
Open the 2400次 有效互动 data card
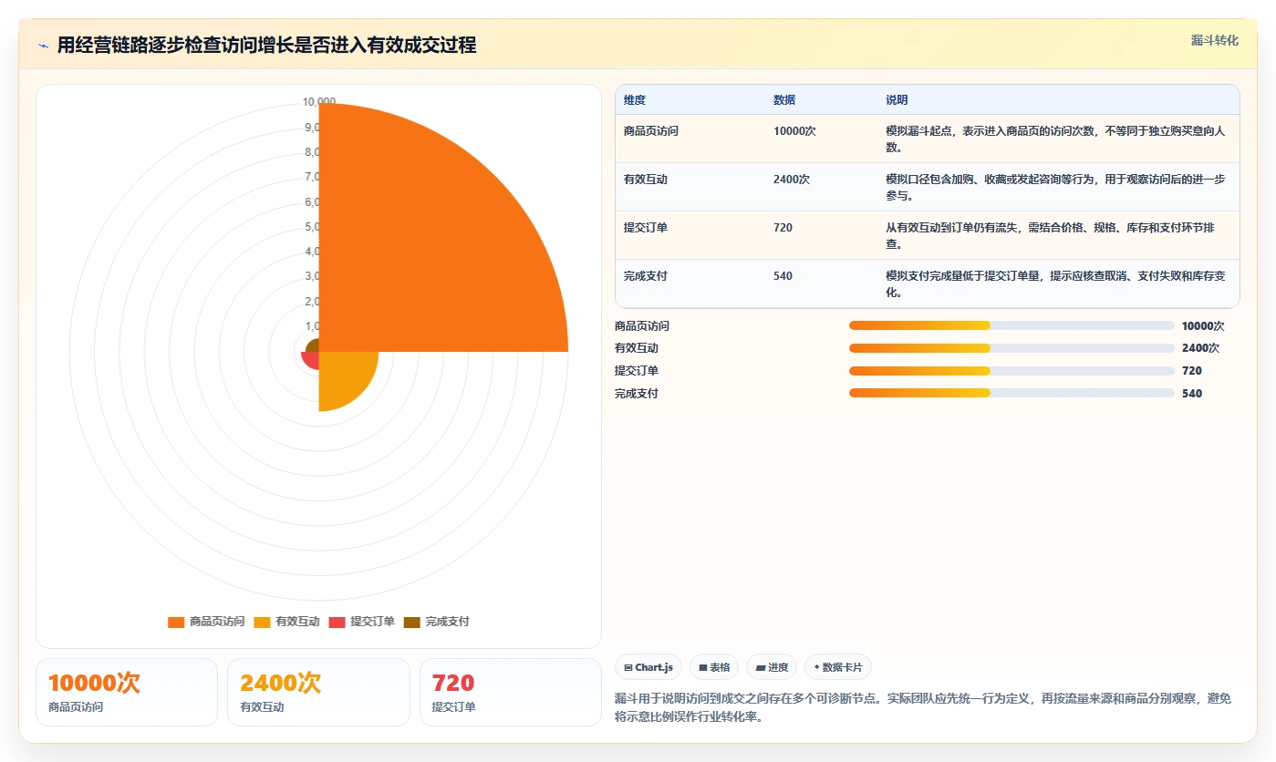click(318, 693)
